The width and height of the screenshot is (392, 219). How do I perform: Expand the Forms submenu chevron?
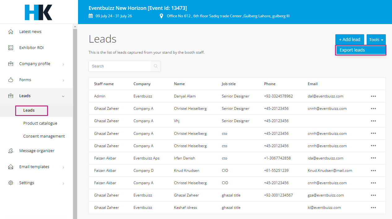[x=63, y=80]
